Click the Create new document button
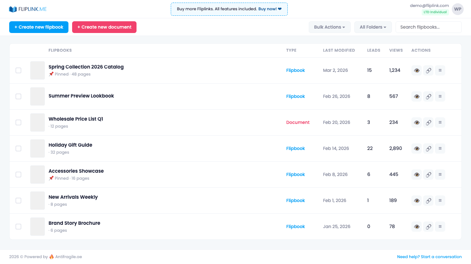The image size is (471, 264). pos(104,27)
